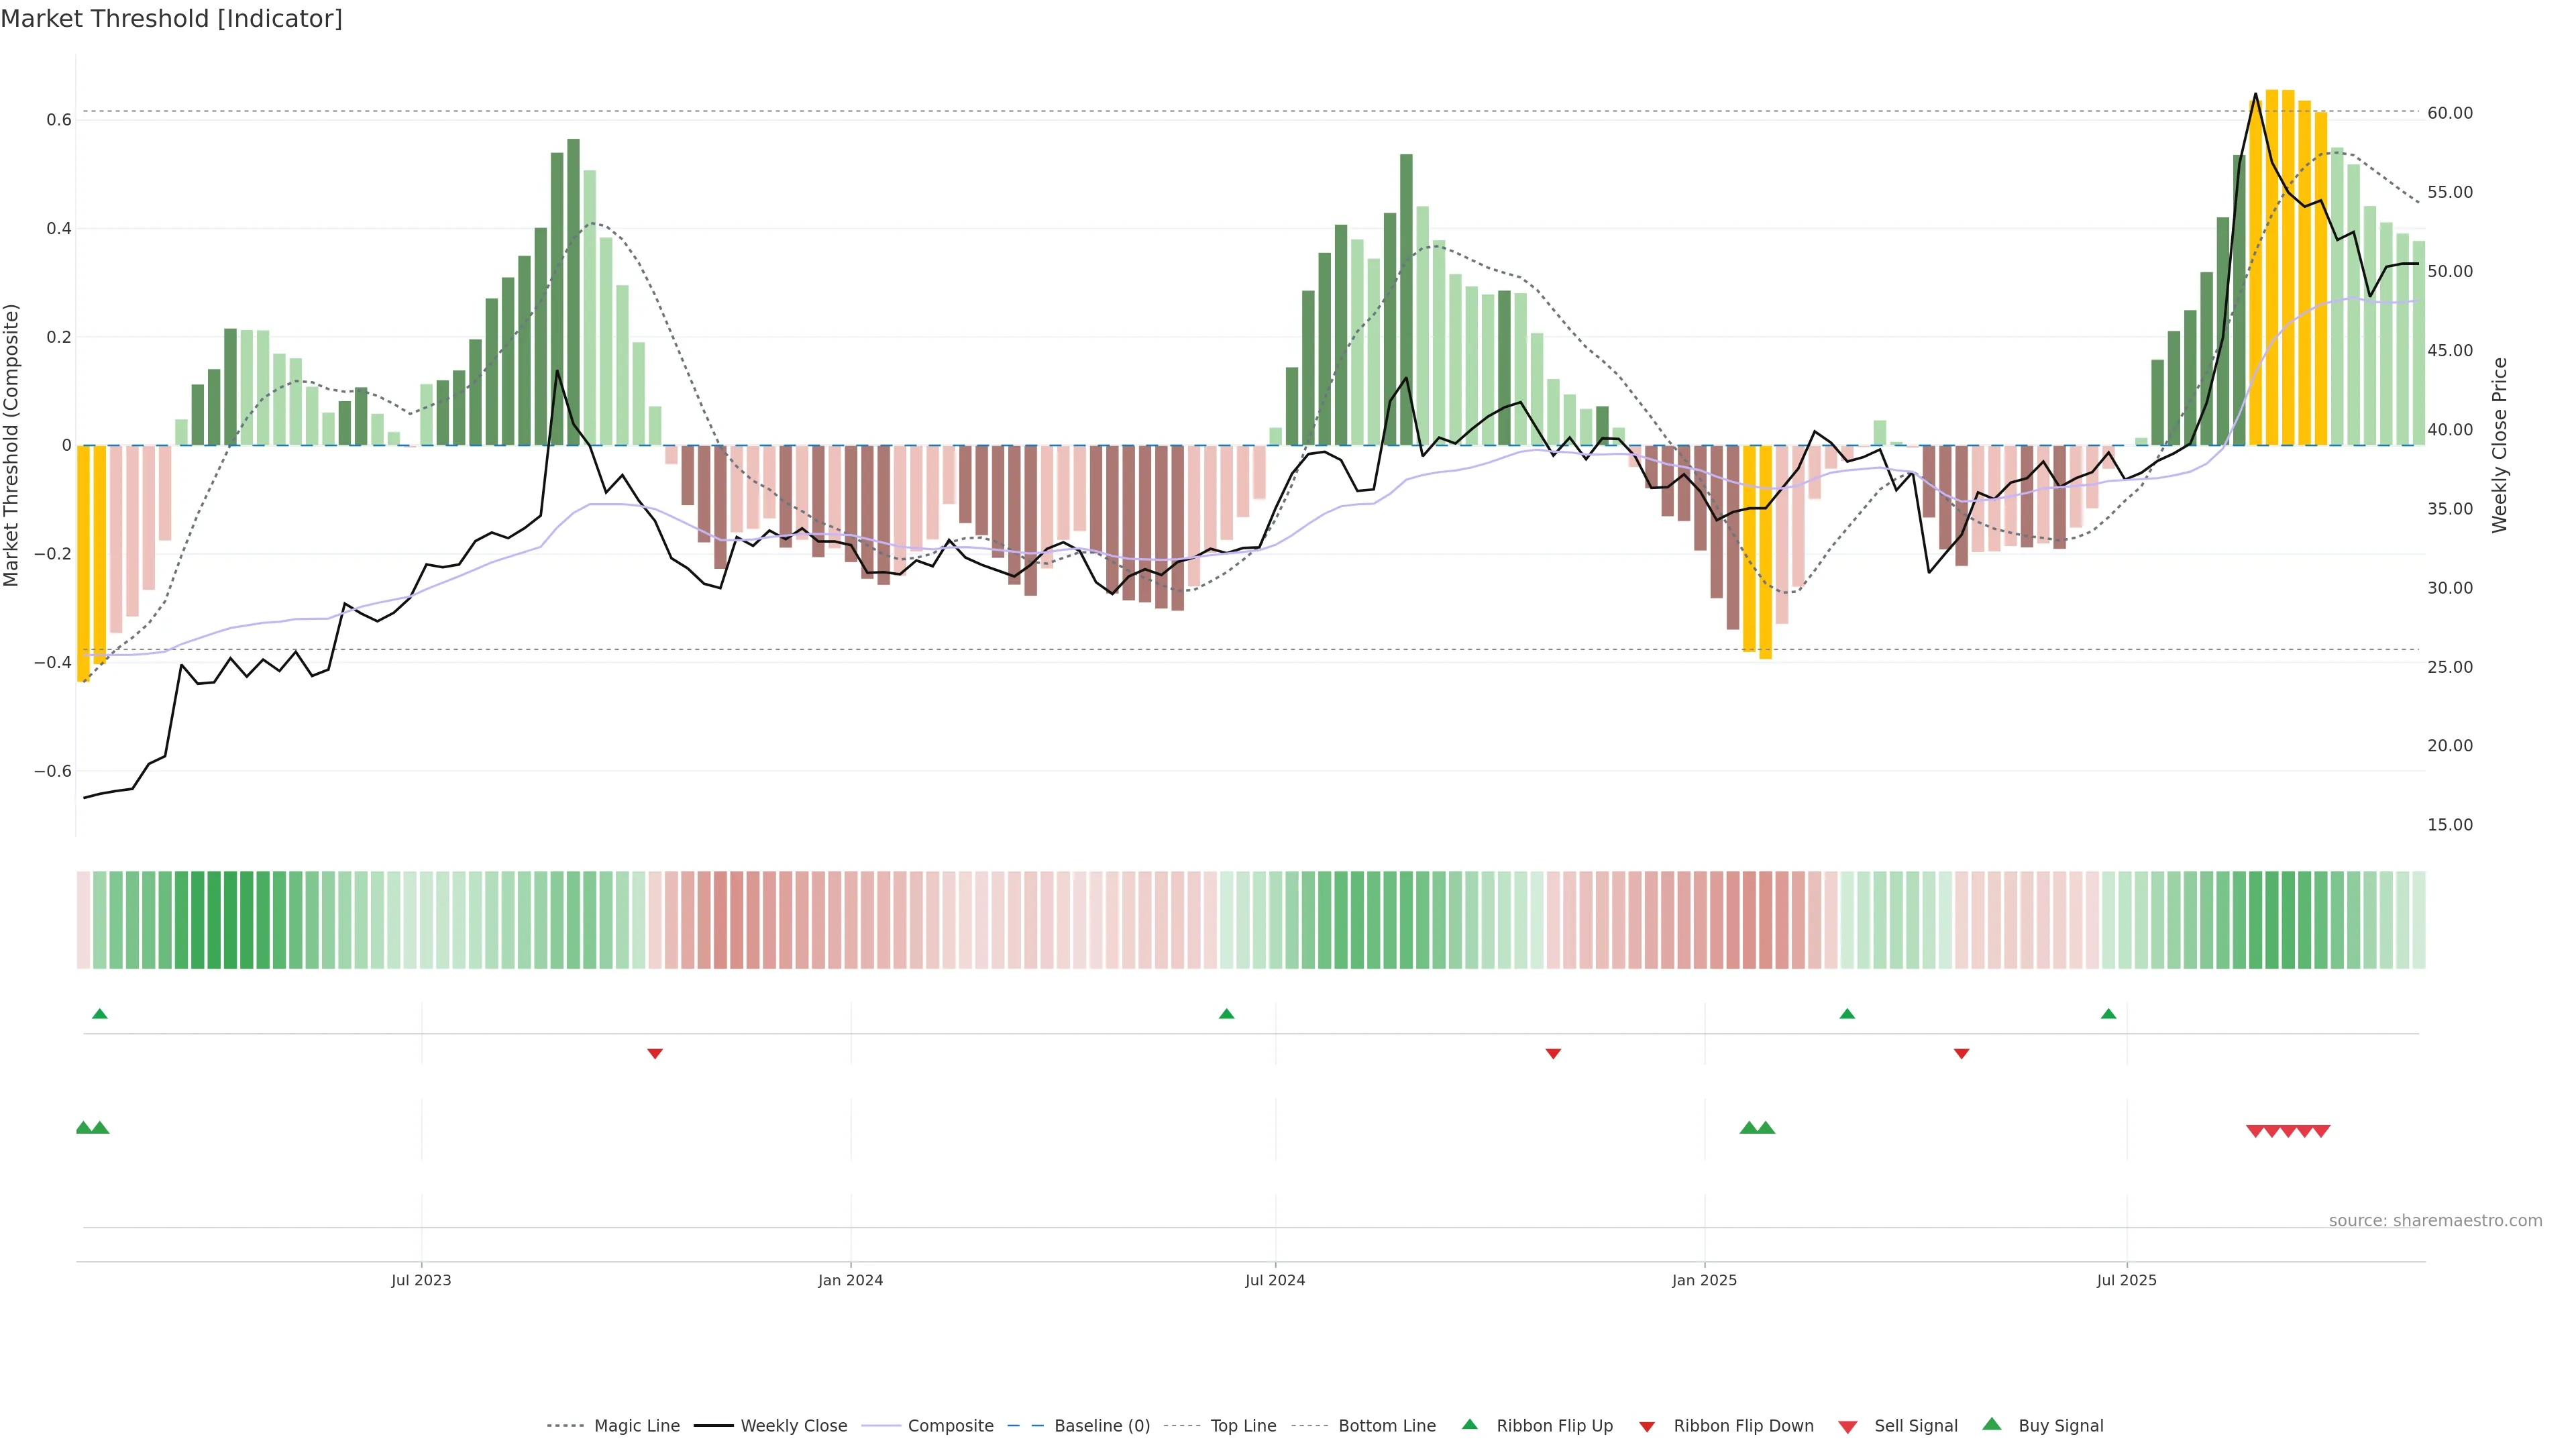Image resolution: width=2576 pixels, height=1449 pixels.
Task: Toggle Baseline (0) legend entry
Action: point(1101,1426)
